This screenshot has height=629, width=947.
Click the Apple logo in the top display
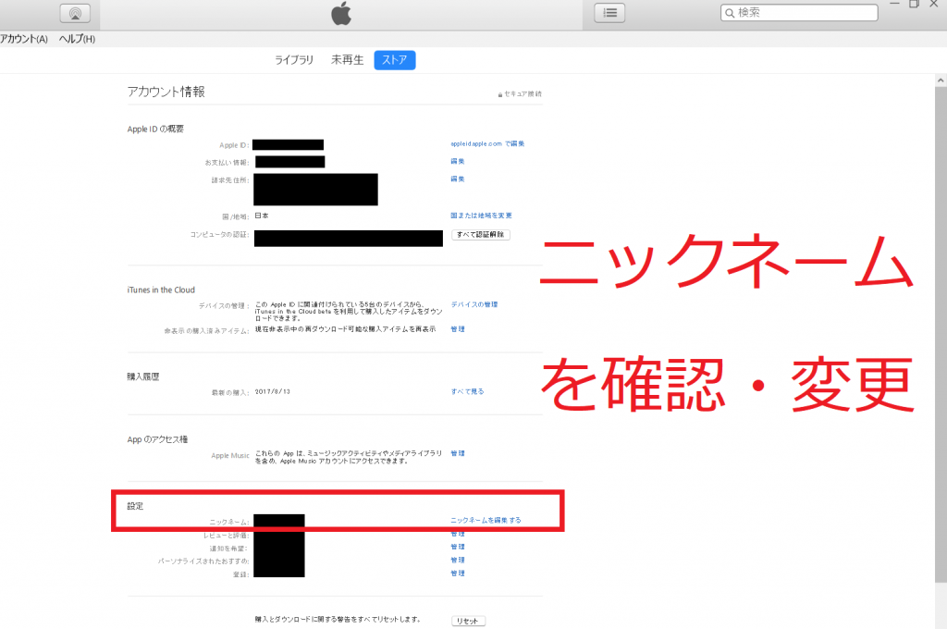pos(341,13)
